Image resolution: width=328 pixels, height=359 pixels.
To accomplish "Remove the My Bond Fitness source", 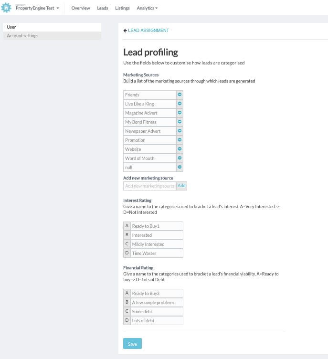I will point(180,122).
